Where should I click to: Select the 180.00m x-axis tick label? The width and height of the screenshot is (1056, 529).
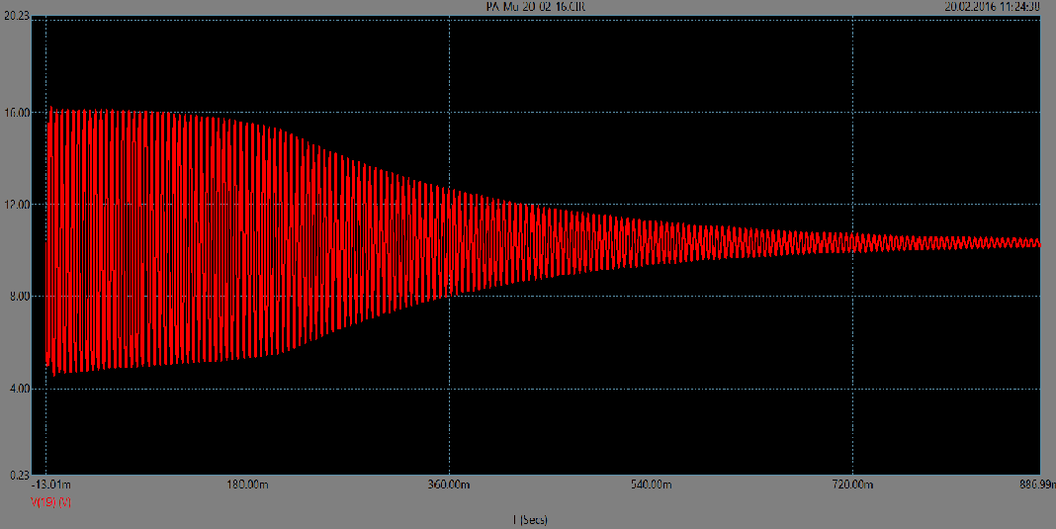(x=247, y=485)
